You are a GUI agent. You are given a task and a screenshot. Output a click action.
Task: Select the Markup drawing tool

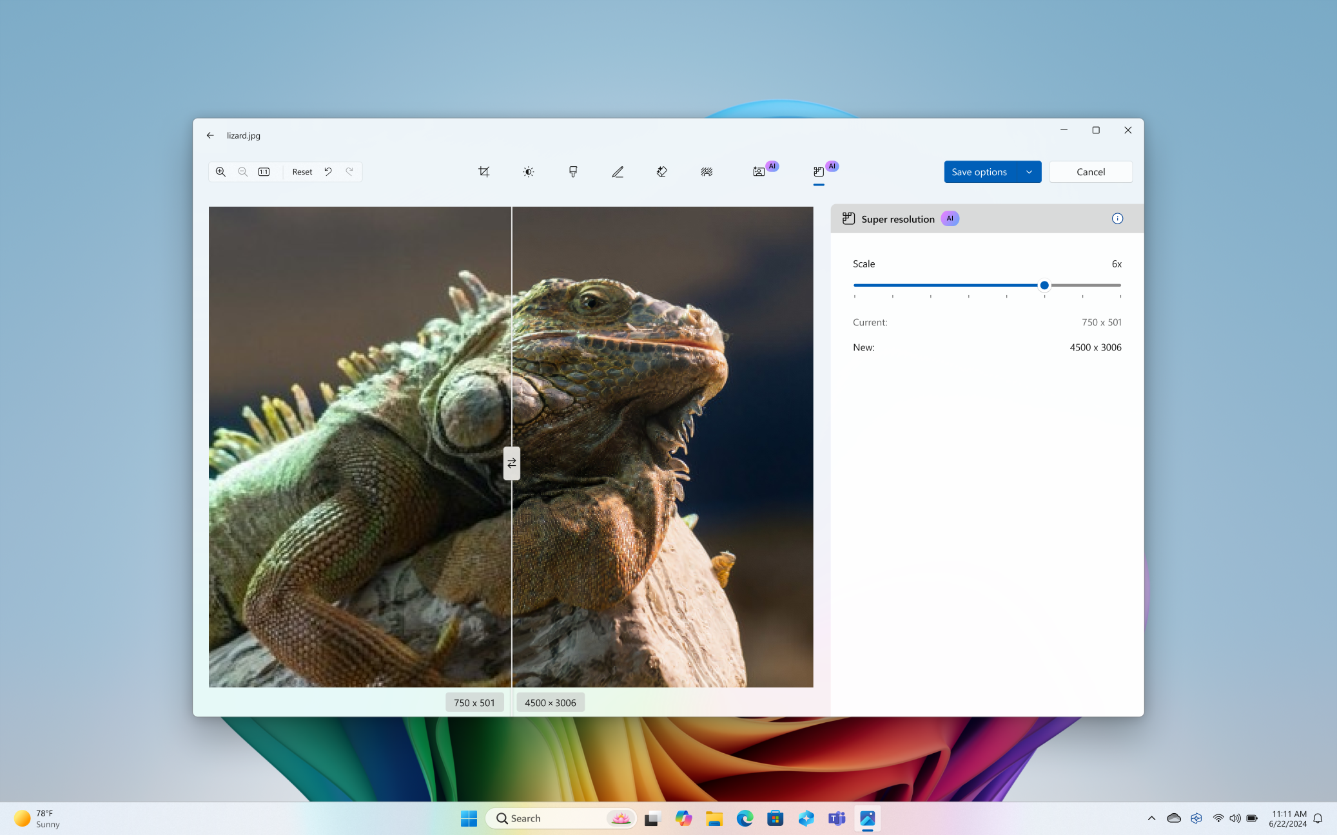617,172
